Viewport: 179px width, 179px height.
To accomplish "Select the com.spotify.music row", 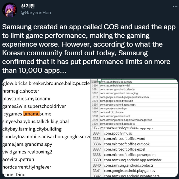I will 134,133.
